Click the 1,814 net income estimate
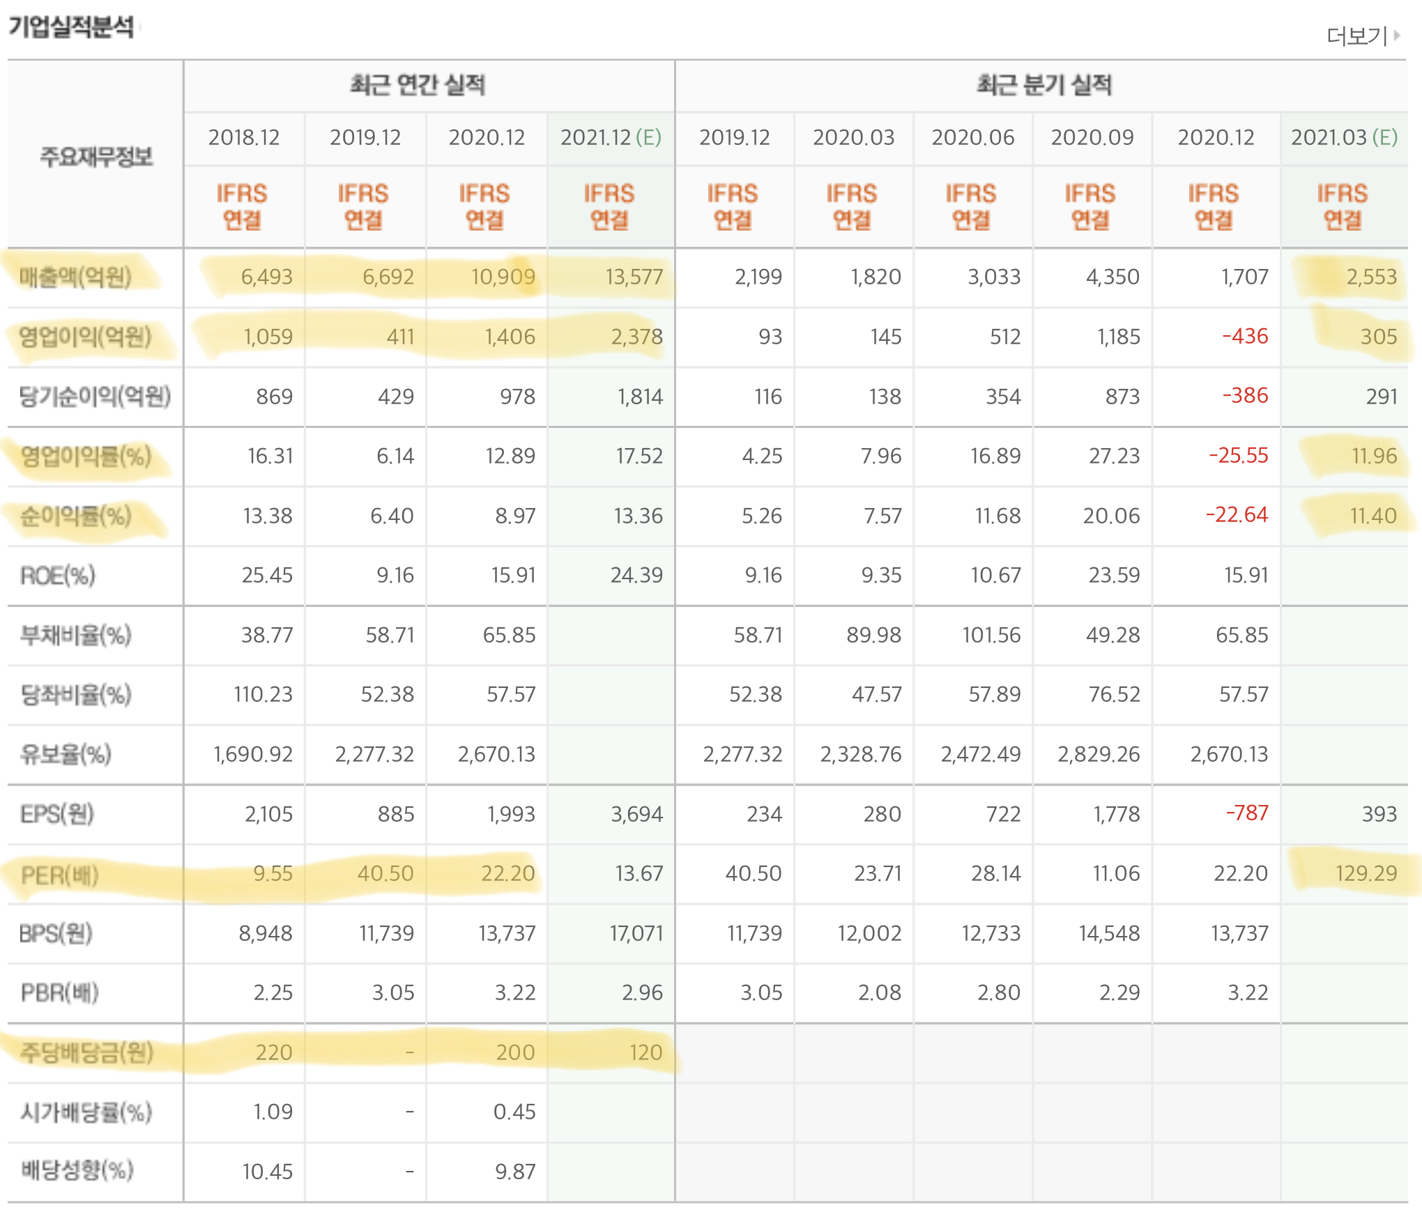The height and width of the screenshot is (1212, 1422). coord(640,397)
